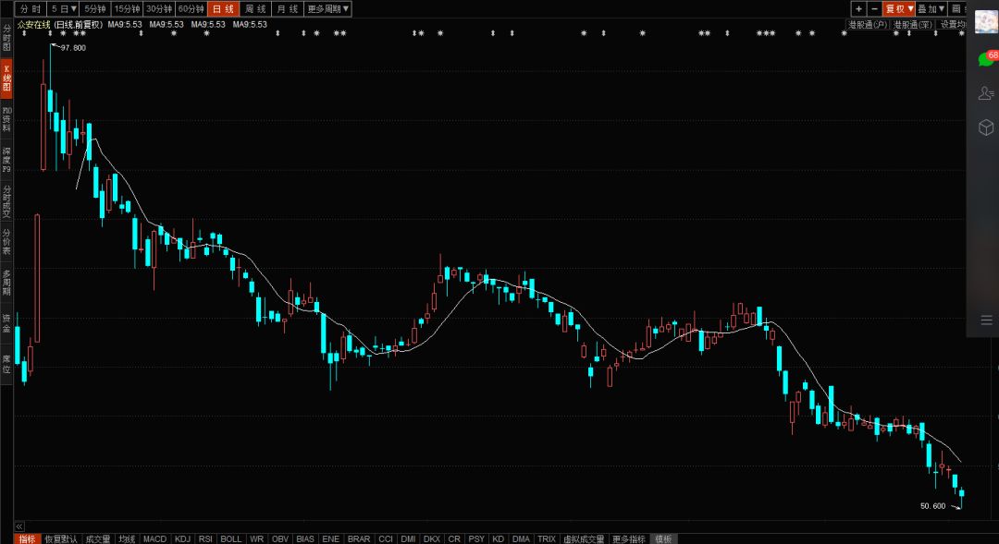Select the KD indicator
Screen dimensions: 999x544
pos(499,538)
